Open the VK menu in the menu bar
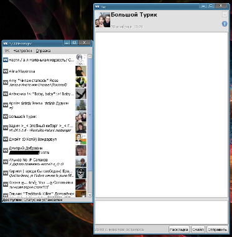This screenshot has width=232, height=237. (7, 51)
